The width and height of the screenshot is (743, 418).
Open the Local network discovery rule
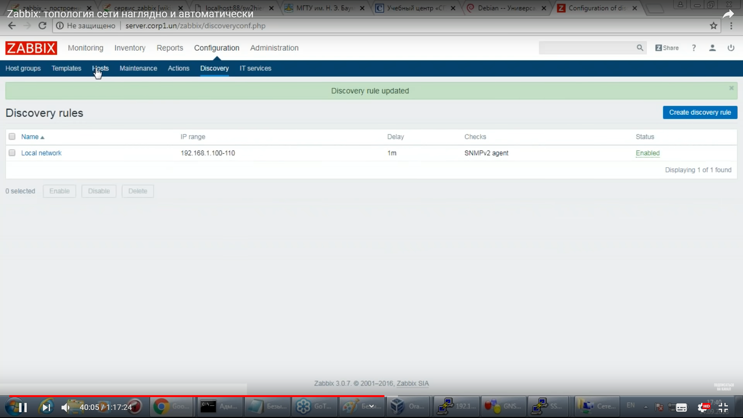pos(41,153)
